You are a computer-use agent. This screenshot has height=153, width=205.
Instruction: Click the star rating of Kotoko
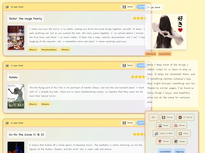139,77
